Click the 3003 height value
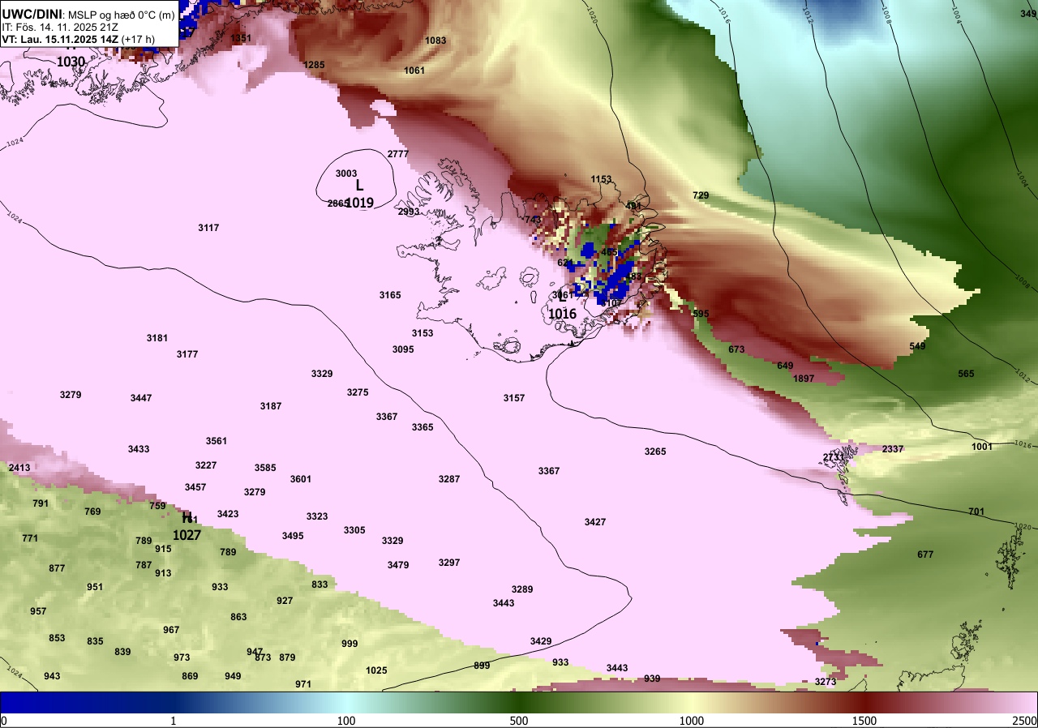 click(x=346, y=173)
